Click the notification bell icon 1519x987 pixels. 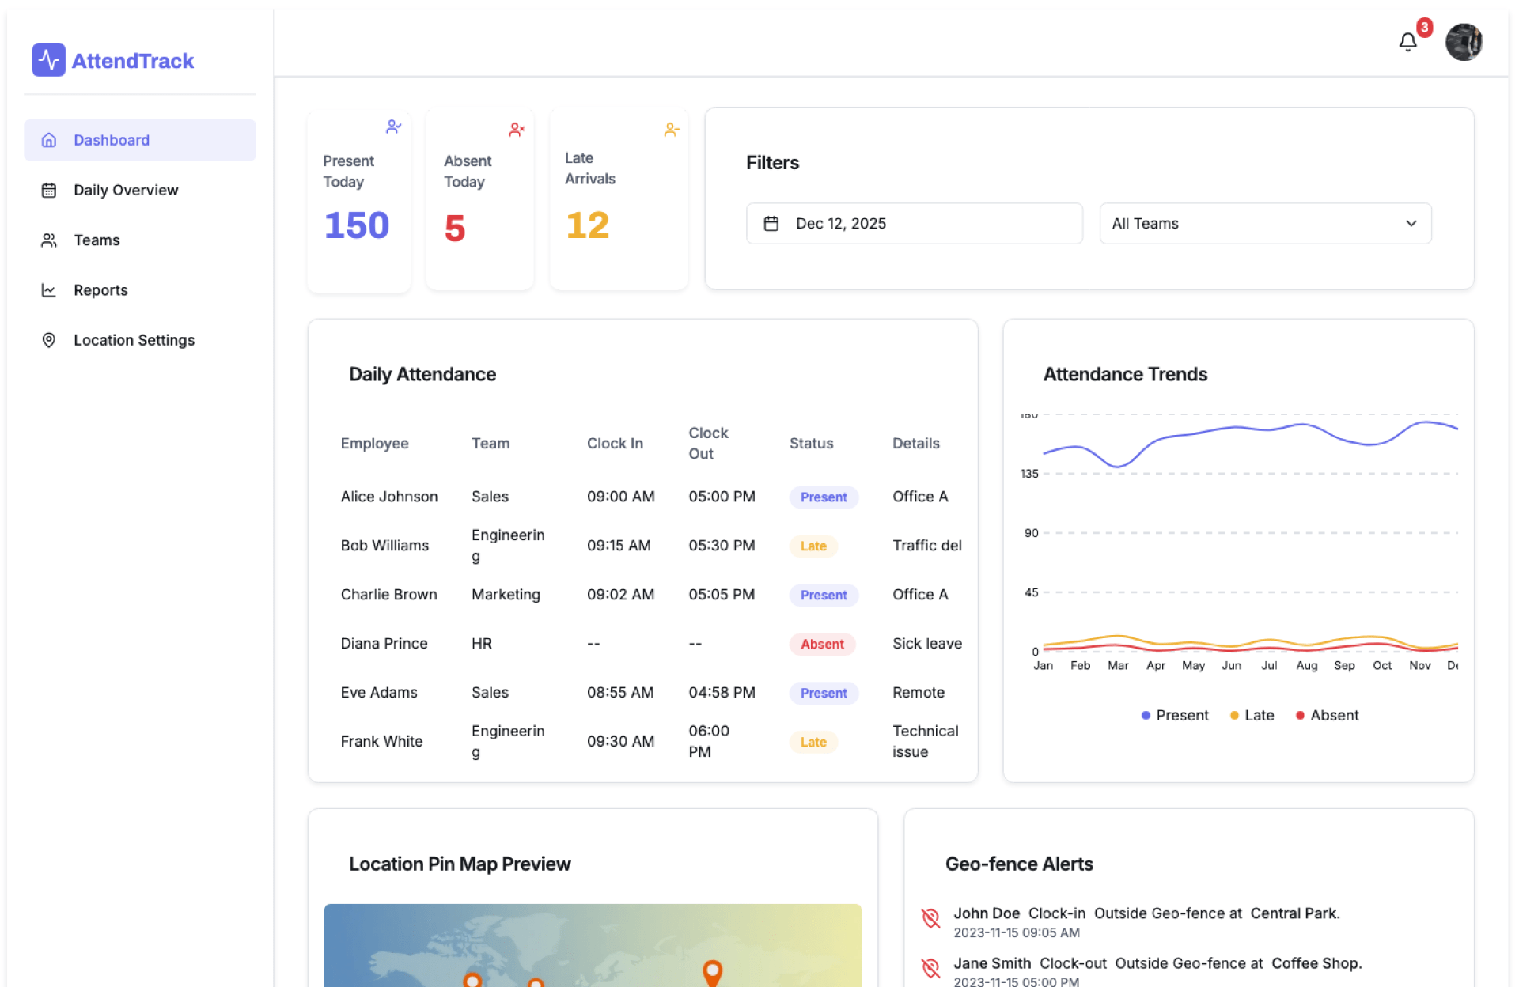[x=1407, y=42]
